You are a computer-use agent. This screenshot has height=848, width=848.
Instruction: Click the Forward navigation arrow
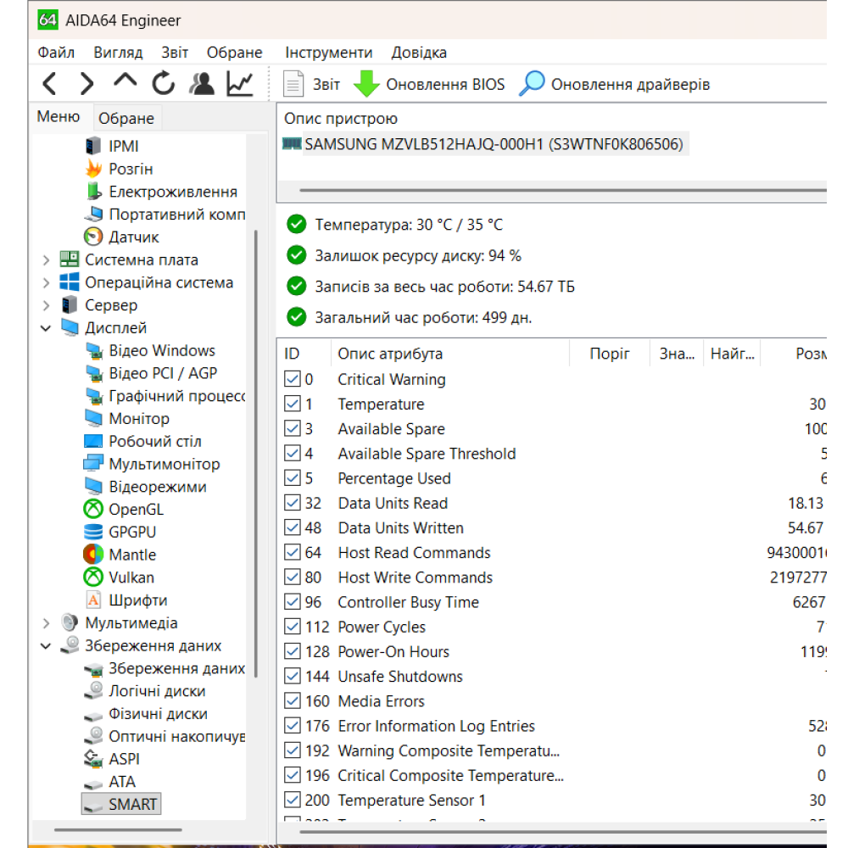[x=86, y=84]
